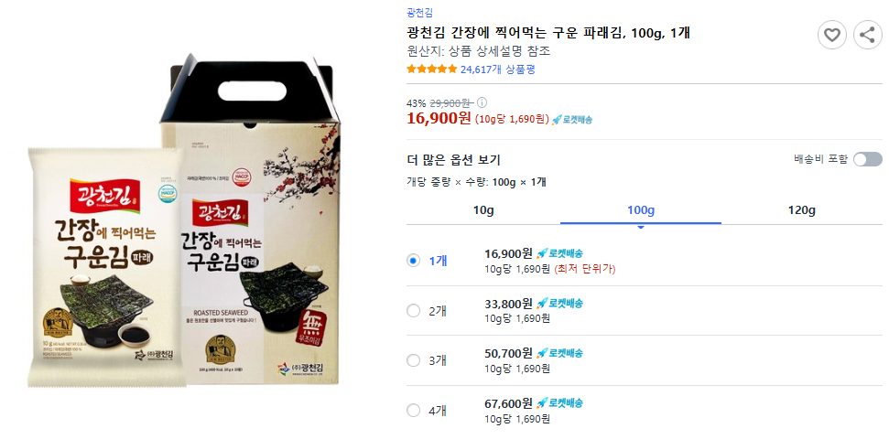Pick the 4개 quantity radio option
This screenshot has width=889, height=439.
pyautogui.click(x=413, y=410)
